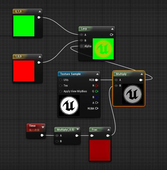This screenshot has height=170, width=167.
Task: Click the selected Multiply node output pin
Action: point(141,80)
